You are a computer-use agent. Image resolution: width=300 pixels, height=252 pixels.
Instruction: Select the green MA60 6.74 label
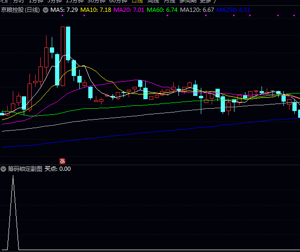click(x=162, y=10)
